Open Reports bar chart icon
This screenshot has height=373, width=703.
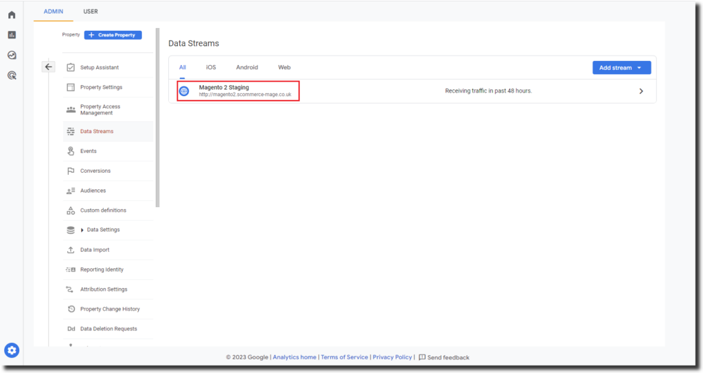tap(12, 35)
